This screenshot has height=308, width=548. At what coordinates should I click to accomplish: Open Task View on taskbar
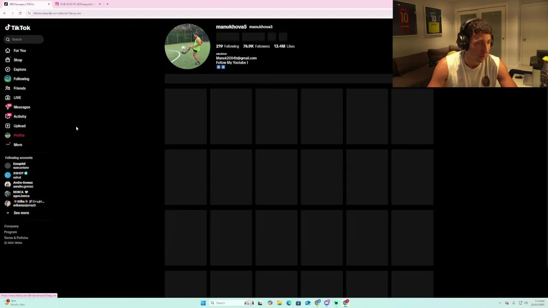260,303
